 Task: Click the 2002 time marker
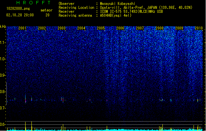(x=42, y=28)
